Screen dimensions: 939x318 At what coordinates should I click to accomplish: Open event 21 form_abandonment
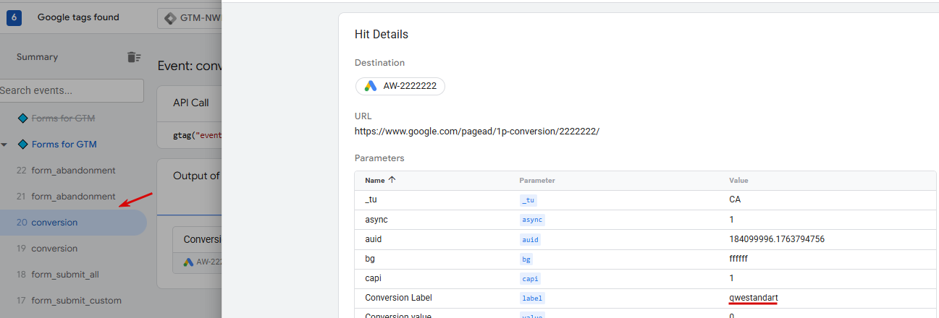(73, 196)
